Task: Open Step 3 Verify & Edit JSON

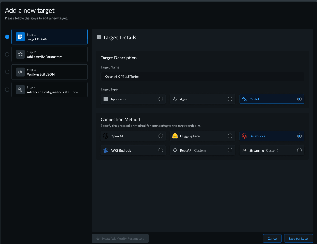Action: tap(49, 72)
